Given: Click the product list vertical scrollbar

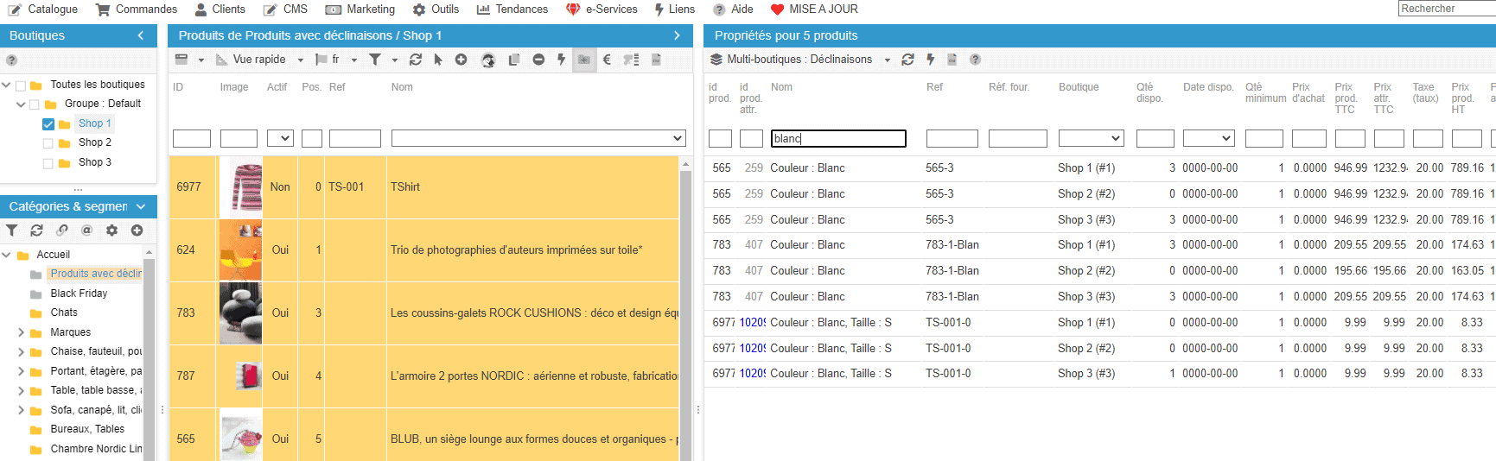Looking at the screenshot, I should [x=686, y=311].
